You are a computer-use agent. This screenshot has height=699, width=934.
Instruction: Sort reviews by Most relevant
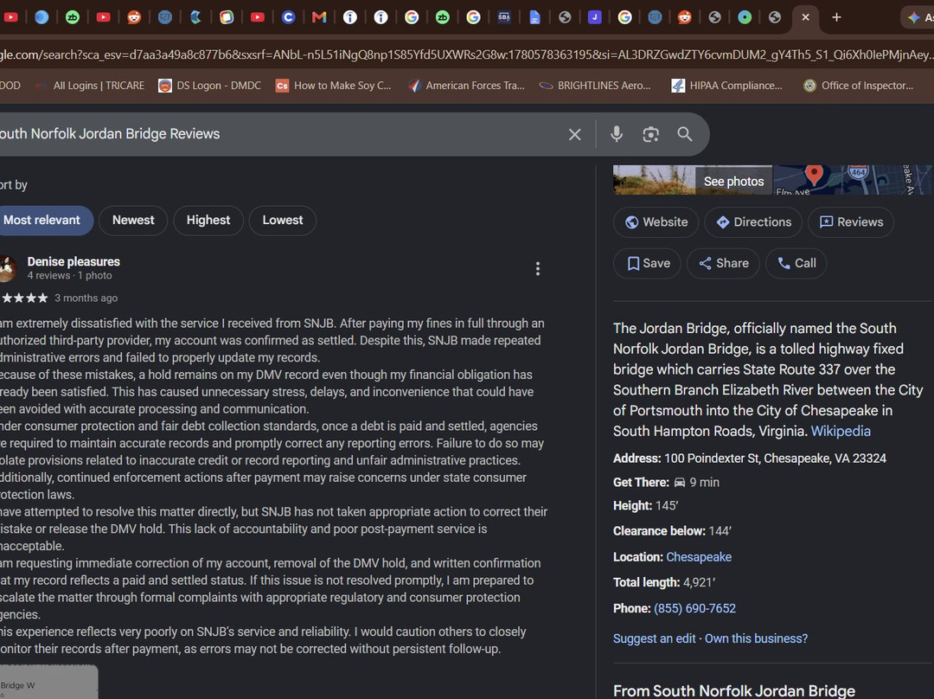coord(42,220)
